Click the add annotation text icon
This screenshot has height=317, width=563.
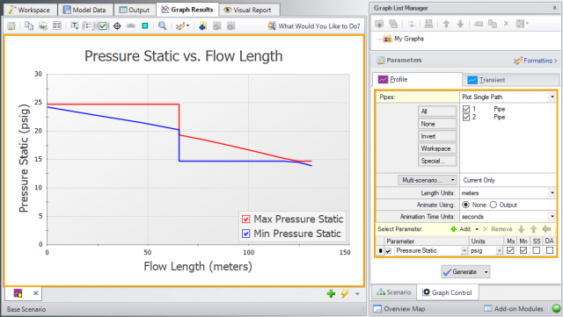(74, 25)
